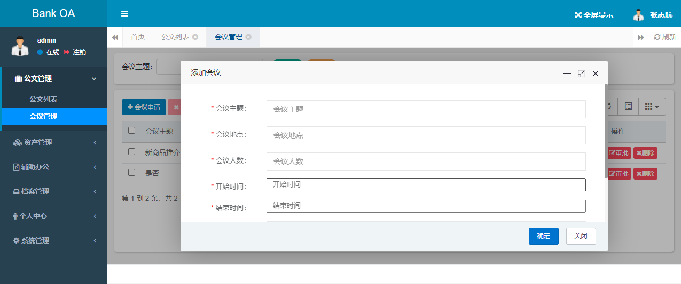Screen dimensions: 681x284
Task: Open 会议管理 in the sidebar
Action: coord(43,116)
